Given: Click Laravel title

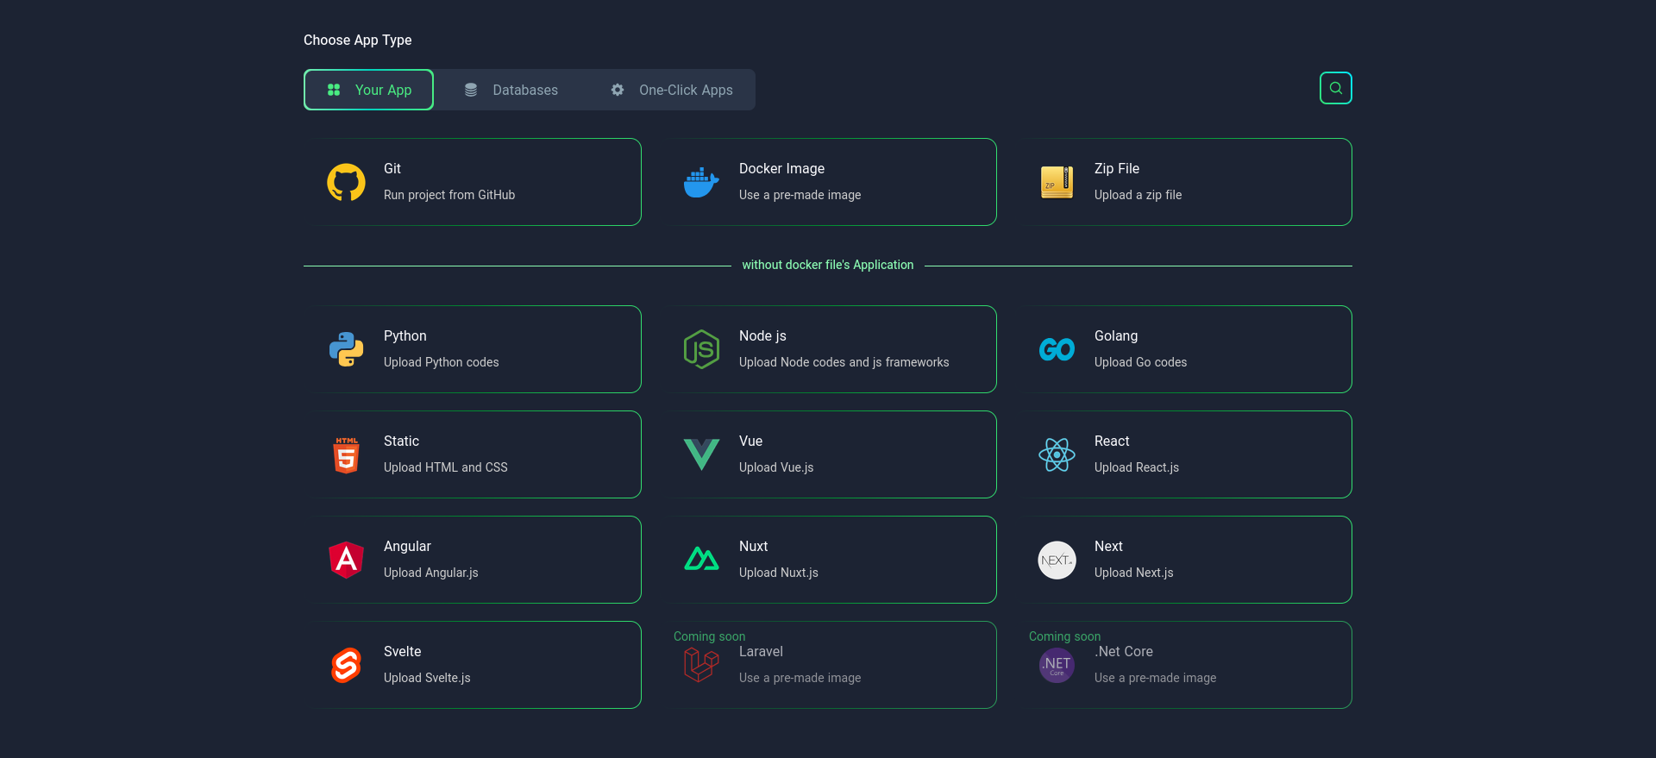Looking at the screenshot, I should coord(761,652).
